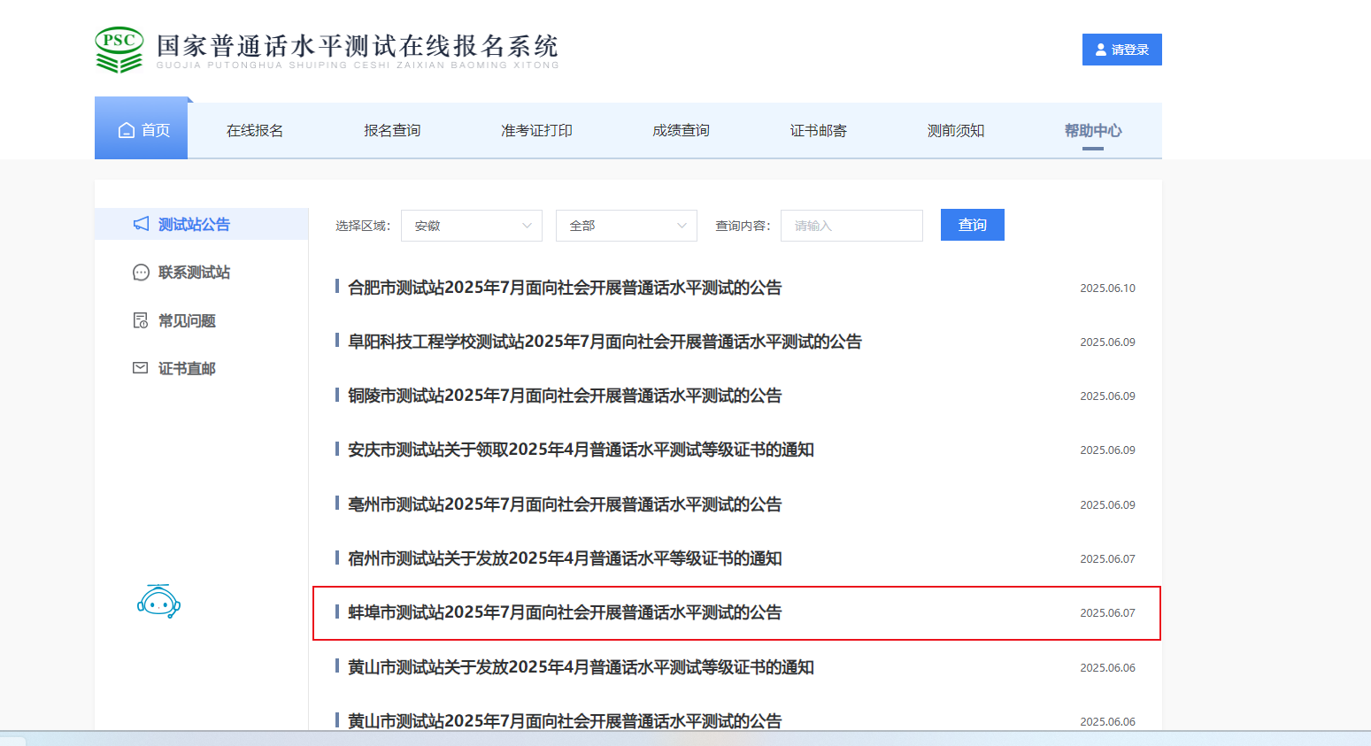Viewport: 1371px width, 746px height.
Task: Open the 亳州市测试站 July announcement
Action: point(565,504)
